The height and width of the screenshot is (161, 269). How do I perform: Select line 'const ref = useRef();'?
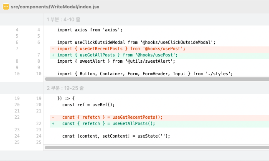pos(89,105)
